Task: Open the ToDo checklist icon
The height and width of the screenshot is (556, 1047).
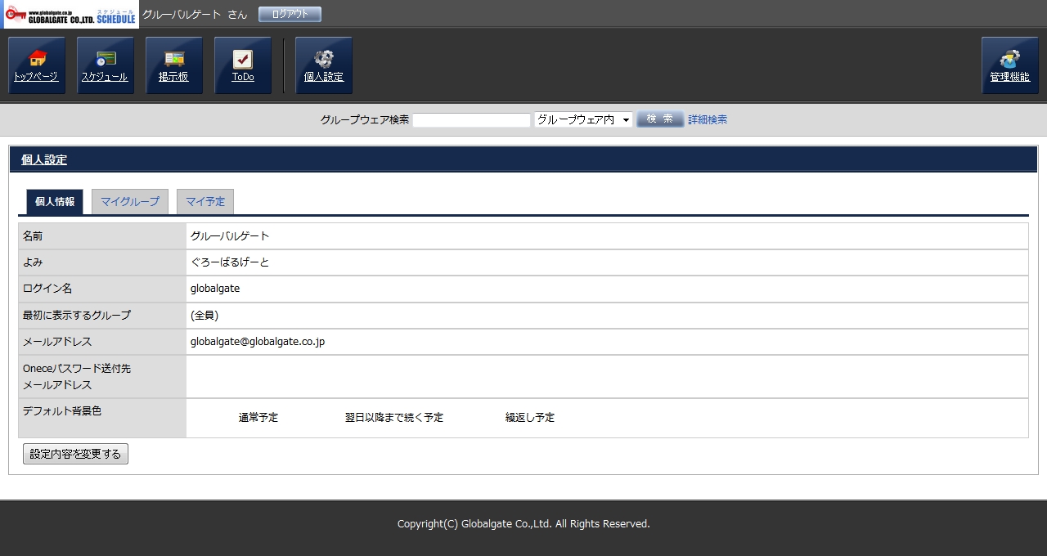Action: [x=243, y=65]
